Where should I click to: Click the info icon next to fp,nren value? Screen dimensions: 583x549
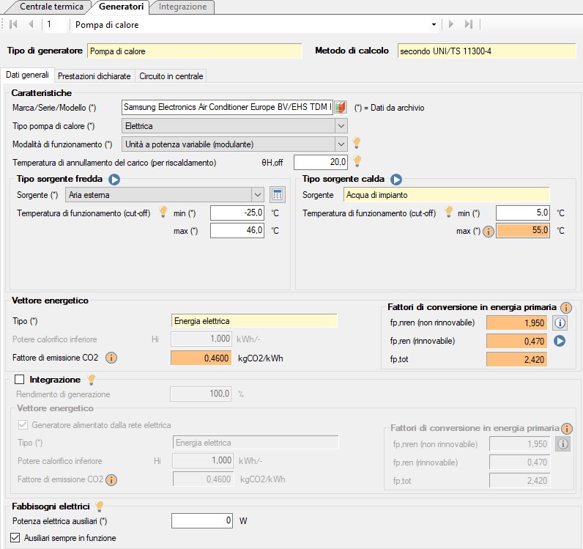point(560,323)
